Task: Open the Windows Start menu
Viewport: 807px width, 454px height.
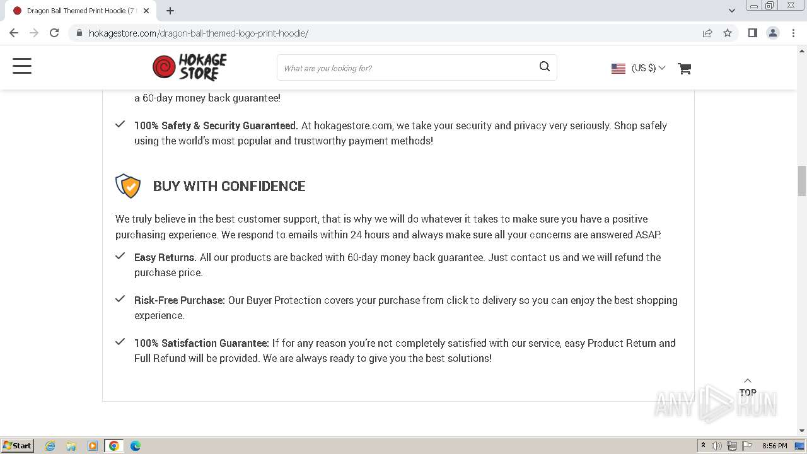Action: 17,445
